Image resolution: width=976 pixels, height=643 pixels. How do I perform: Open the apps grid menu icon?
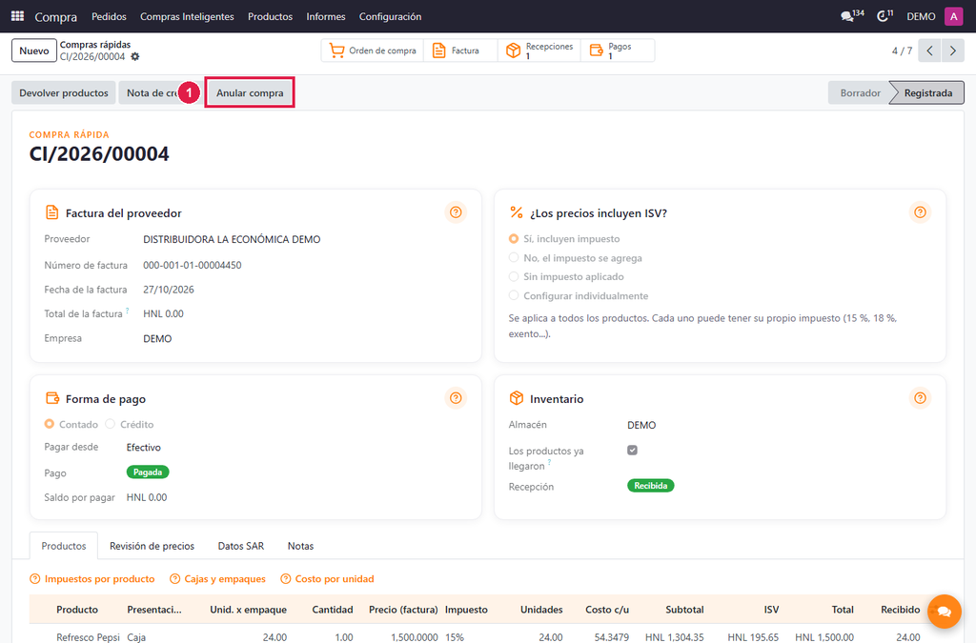click(17, 16)
